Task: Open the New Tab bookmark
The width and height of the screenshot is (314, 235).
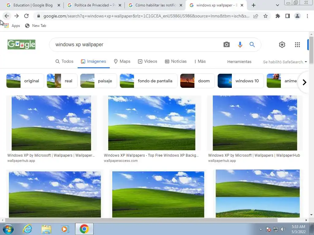Action: click(36, 26)
